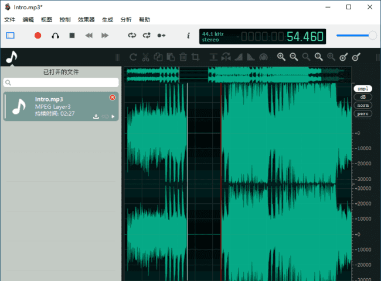Toggle loop playback icon
Screen dimensions: 381x281
[x=132, y=36]
